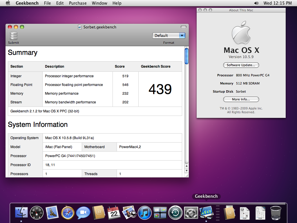
Task: Click Startup Disk value "Sorbet"
Action: pyautogui.click(x=241, y=91)
